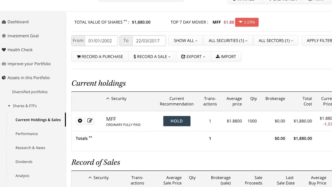Screen dimensions: 332x187
Task: Open the Record a Sale dropdown
Action: (x=152, y=57)
